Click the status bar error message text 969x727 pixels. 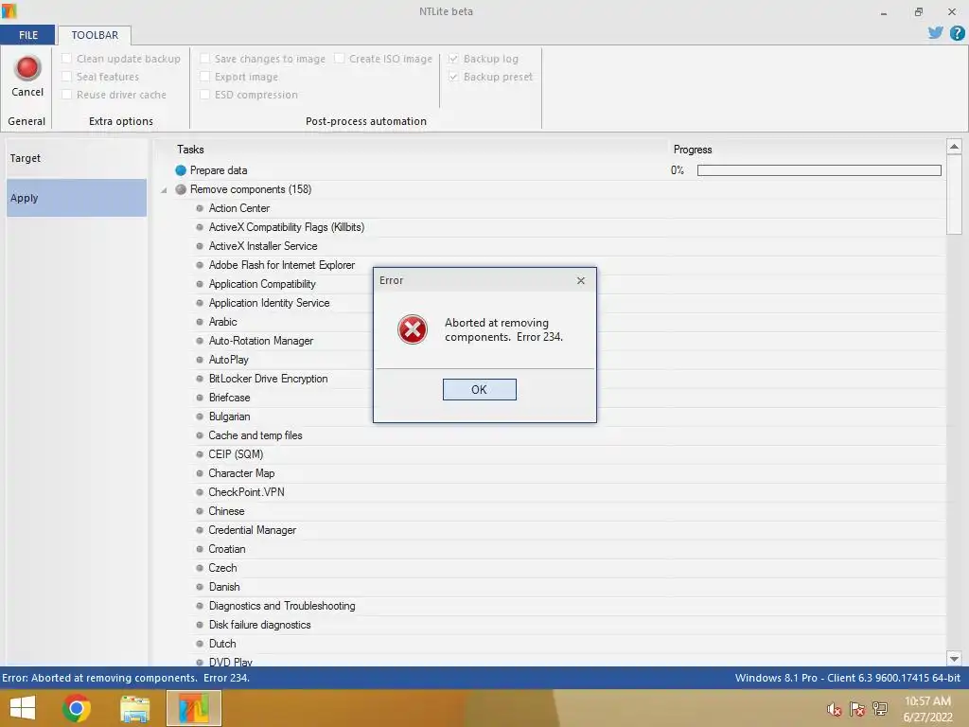click(126, 678)
